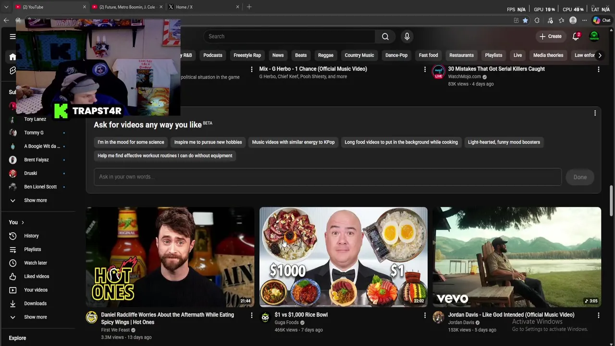Click the YouTube search field

click(x=289, y=37)
